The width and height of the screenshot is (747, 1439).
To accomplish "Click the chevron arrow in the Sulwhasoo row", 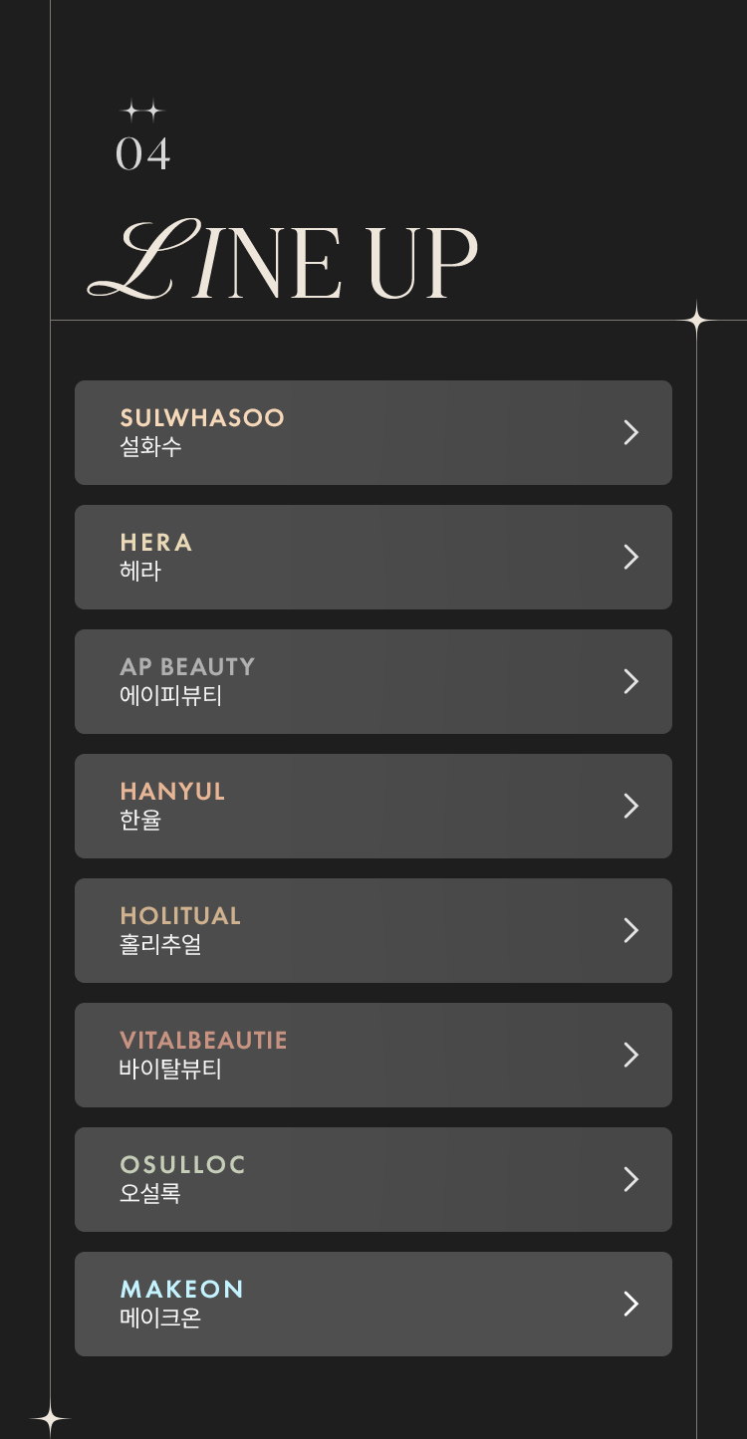I will point(630,432).
